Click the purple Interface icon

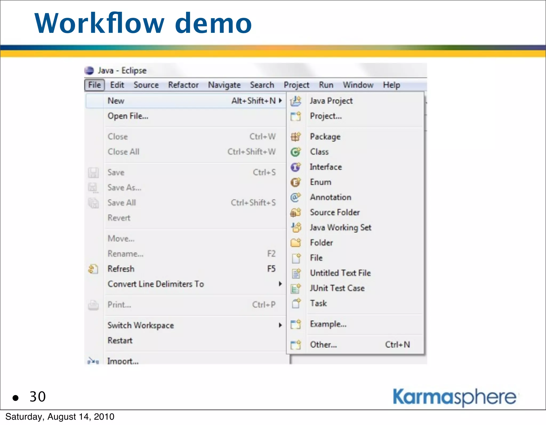point(296,167)
